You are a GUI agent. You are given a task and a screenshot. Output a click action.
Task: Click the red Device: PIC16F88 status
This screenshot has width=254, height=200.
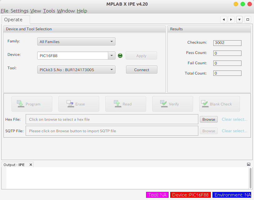190,195
